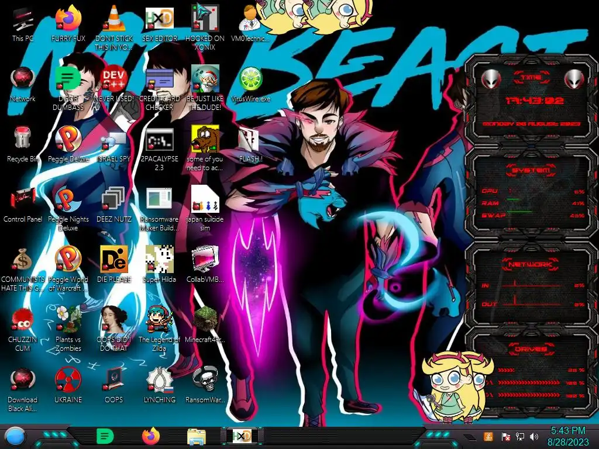Open the green chat app in the taskbar
Image resolution: width=599 pixels, height=449 pixels.
point(105,436)
